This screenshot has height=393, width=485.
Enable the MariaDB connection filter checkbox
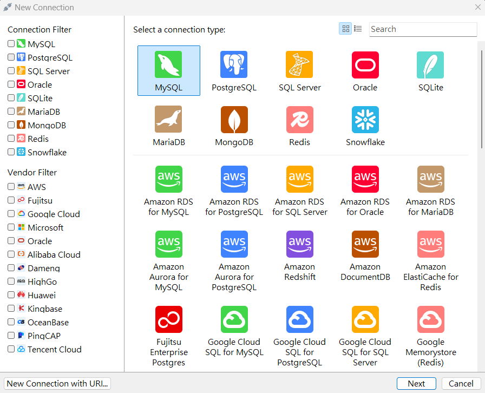[11, 111]
